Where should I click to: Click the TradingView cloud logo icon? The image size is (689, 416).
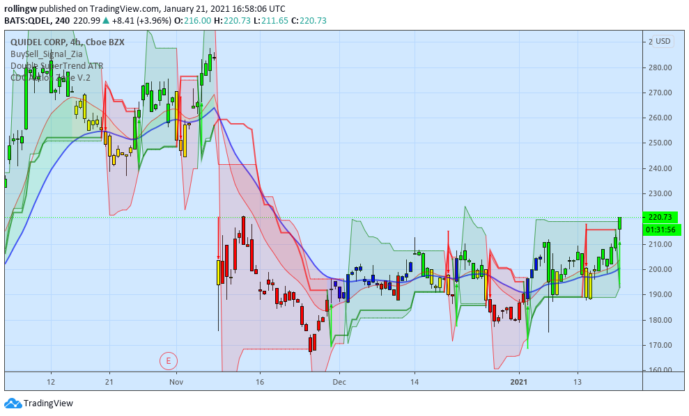pos(13,403)
